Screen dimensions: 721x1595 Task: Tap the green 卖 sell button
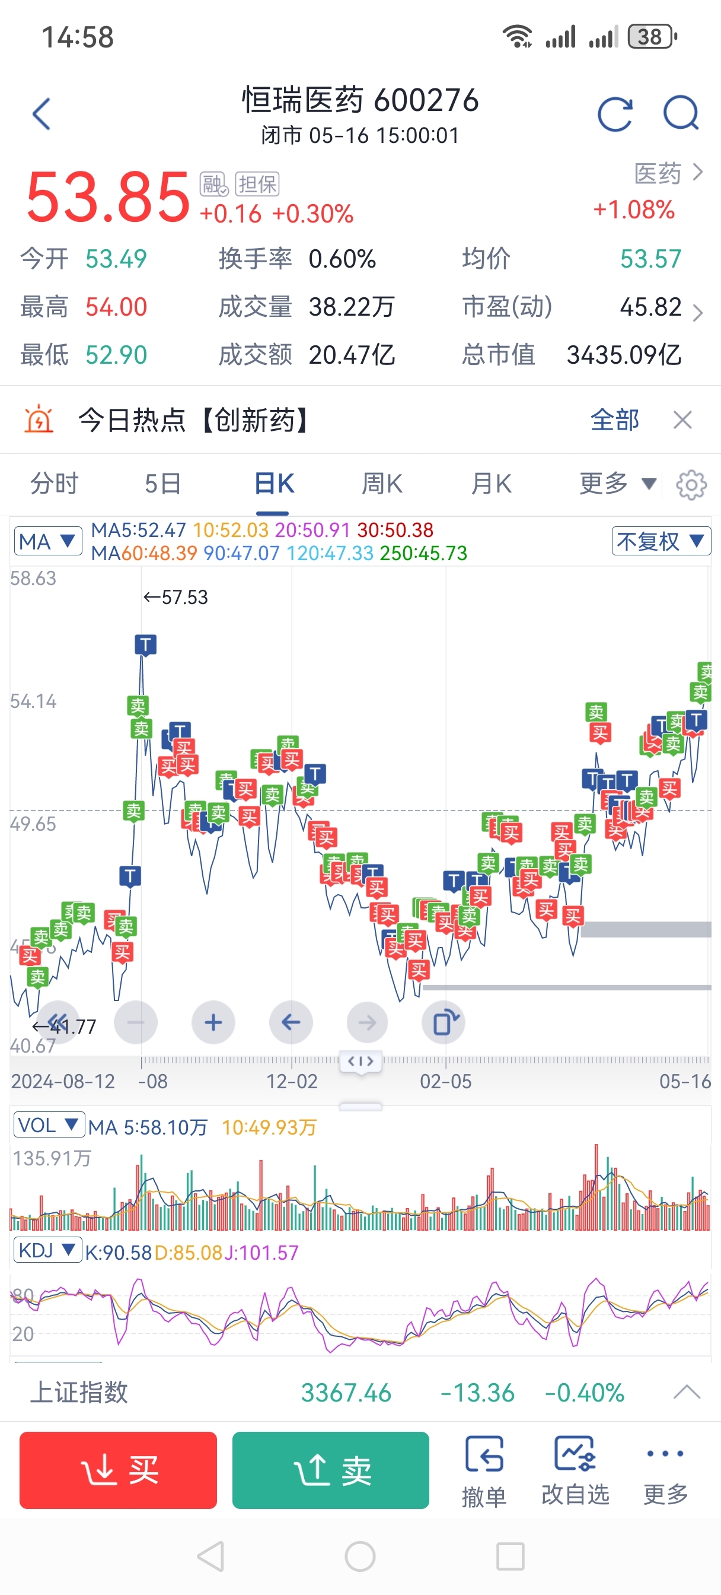coord(331,1470)
